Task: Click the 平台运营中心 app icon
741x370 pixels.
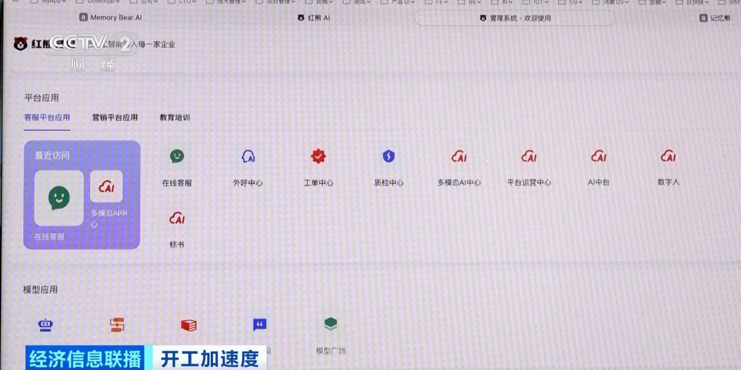Action: point(529,157)
